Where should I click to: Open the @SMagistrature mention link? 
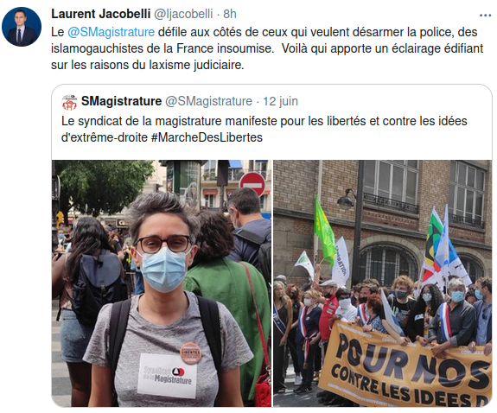[112, 32]
